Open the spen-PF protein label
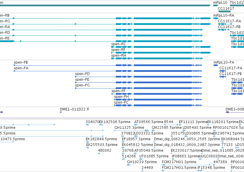This screenshot has width=244, height=172. (x=118, y=91)
